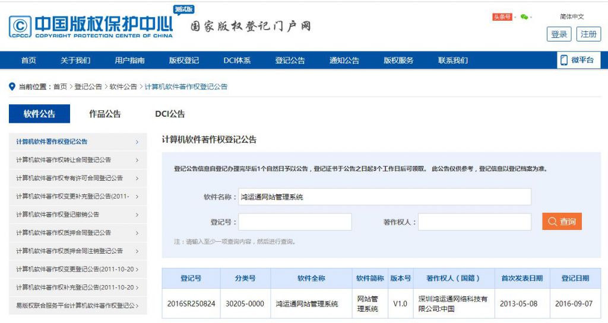Select the V1.0 version cell
This screenshot has height=323, width=608.
point(400,303)
